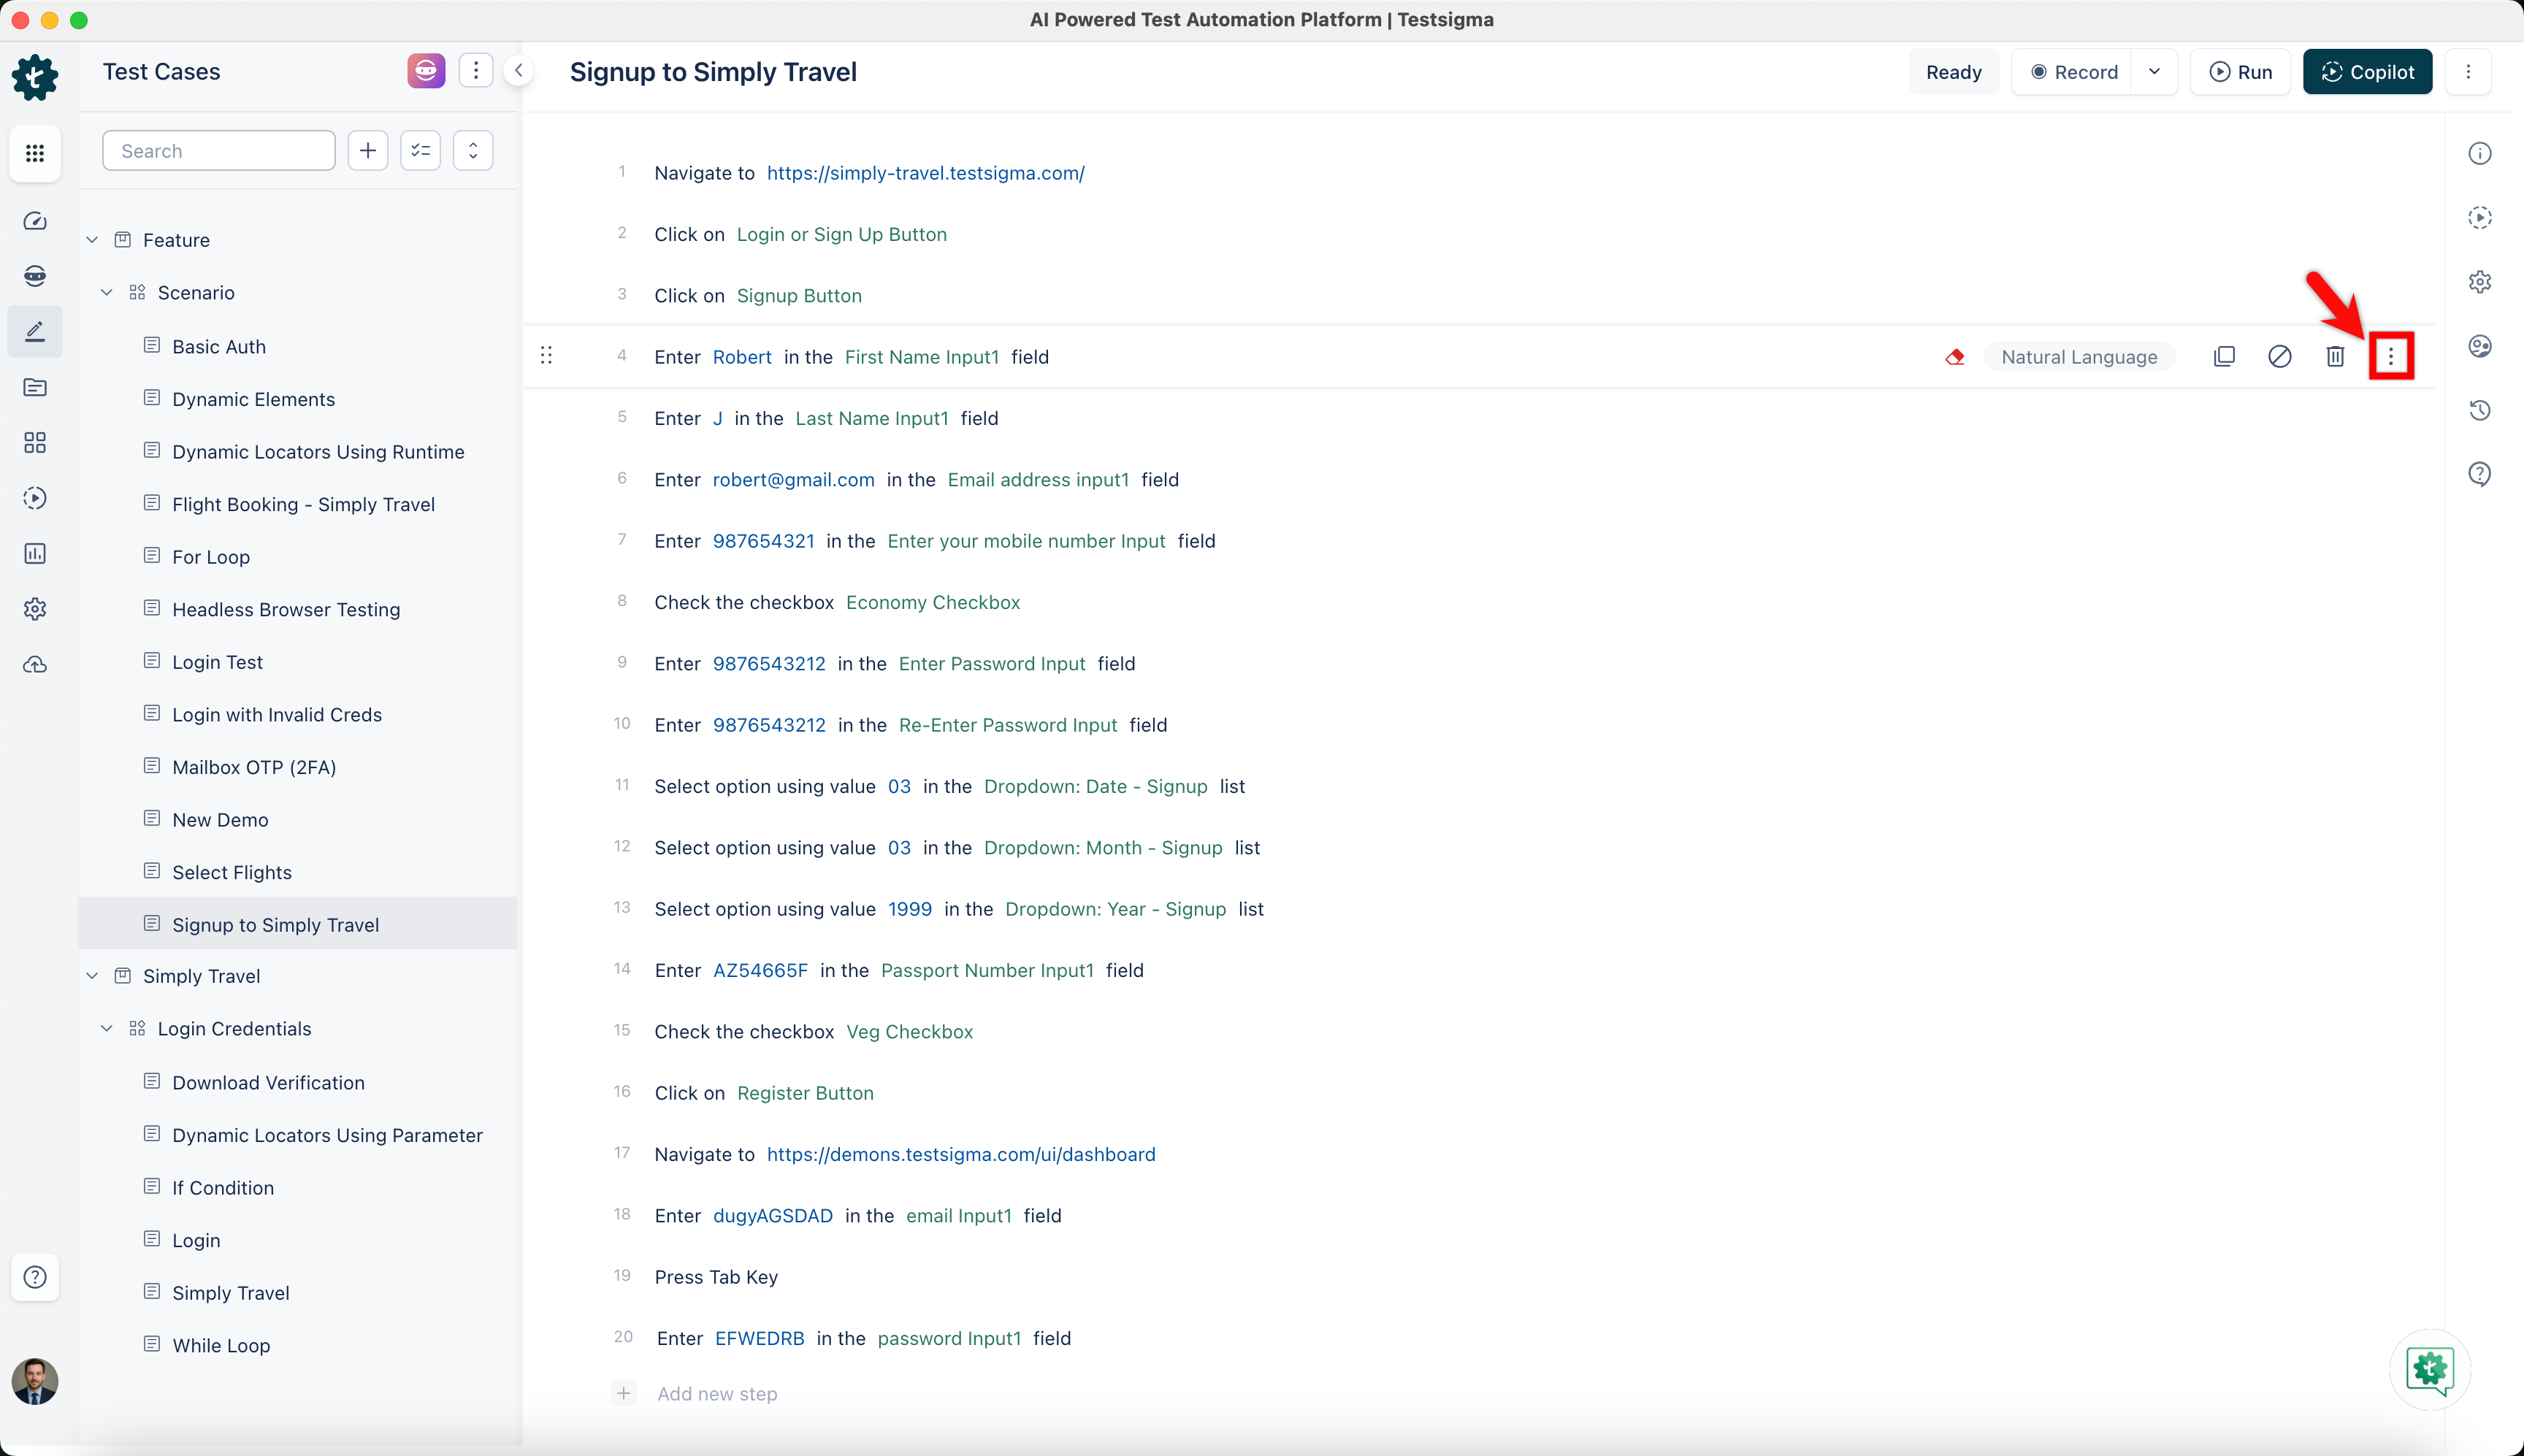Open the apps grid launcher
The width and height of the screenshot is (2524, 1456).
point(35,153)
